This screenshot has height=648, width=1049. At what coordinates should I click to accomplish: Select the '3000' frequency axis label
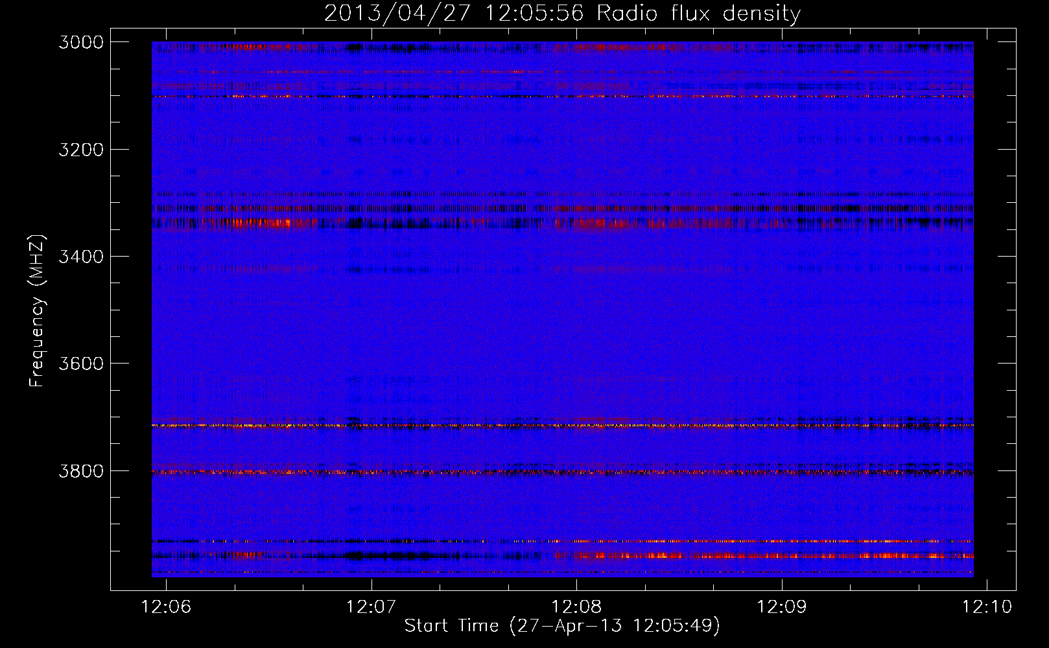[81, 43]
